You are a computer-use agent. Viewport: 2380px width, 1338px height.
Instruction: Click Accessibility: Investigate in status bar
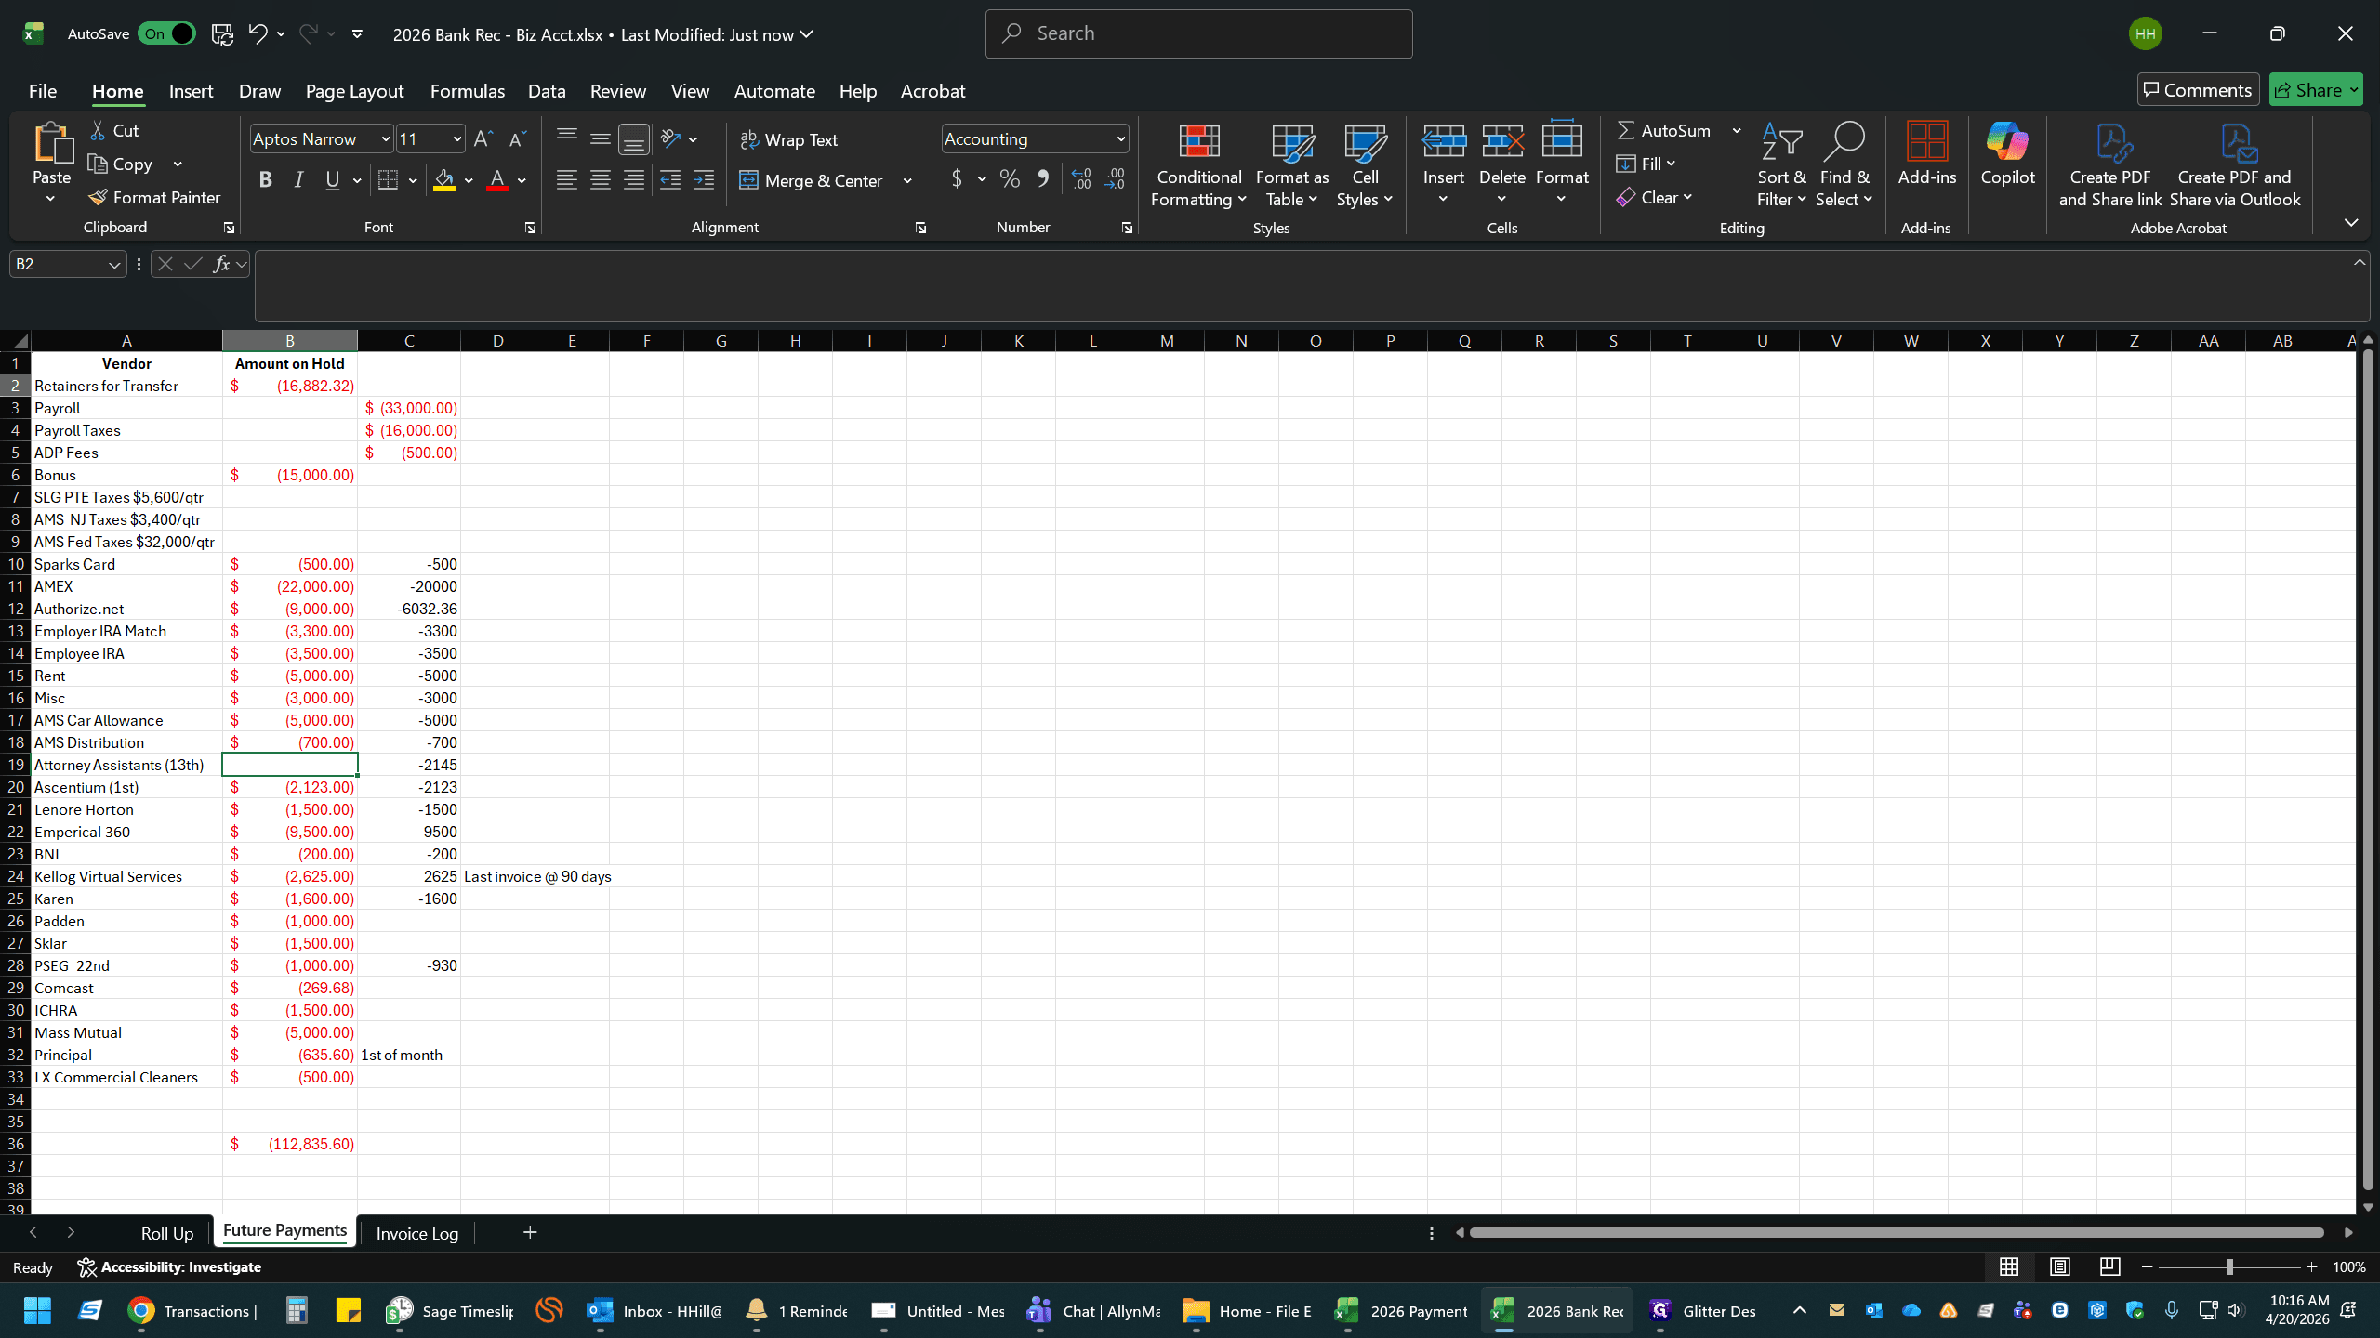pos(169,1266)
